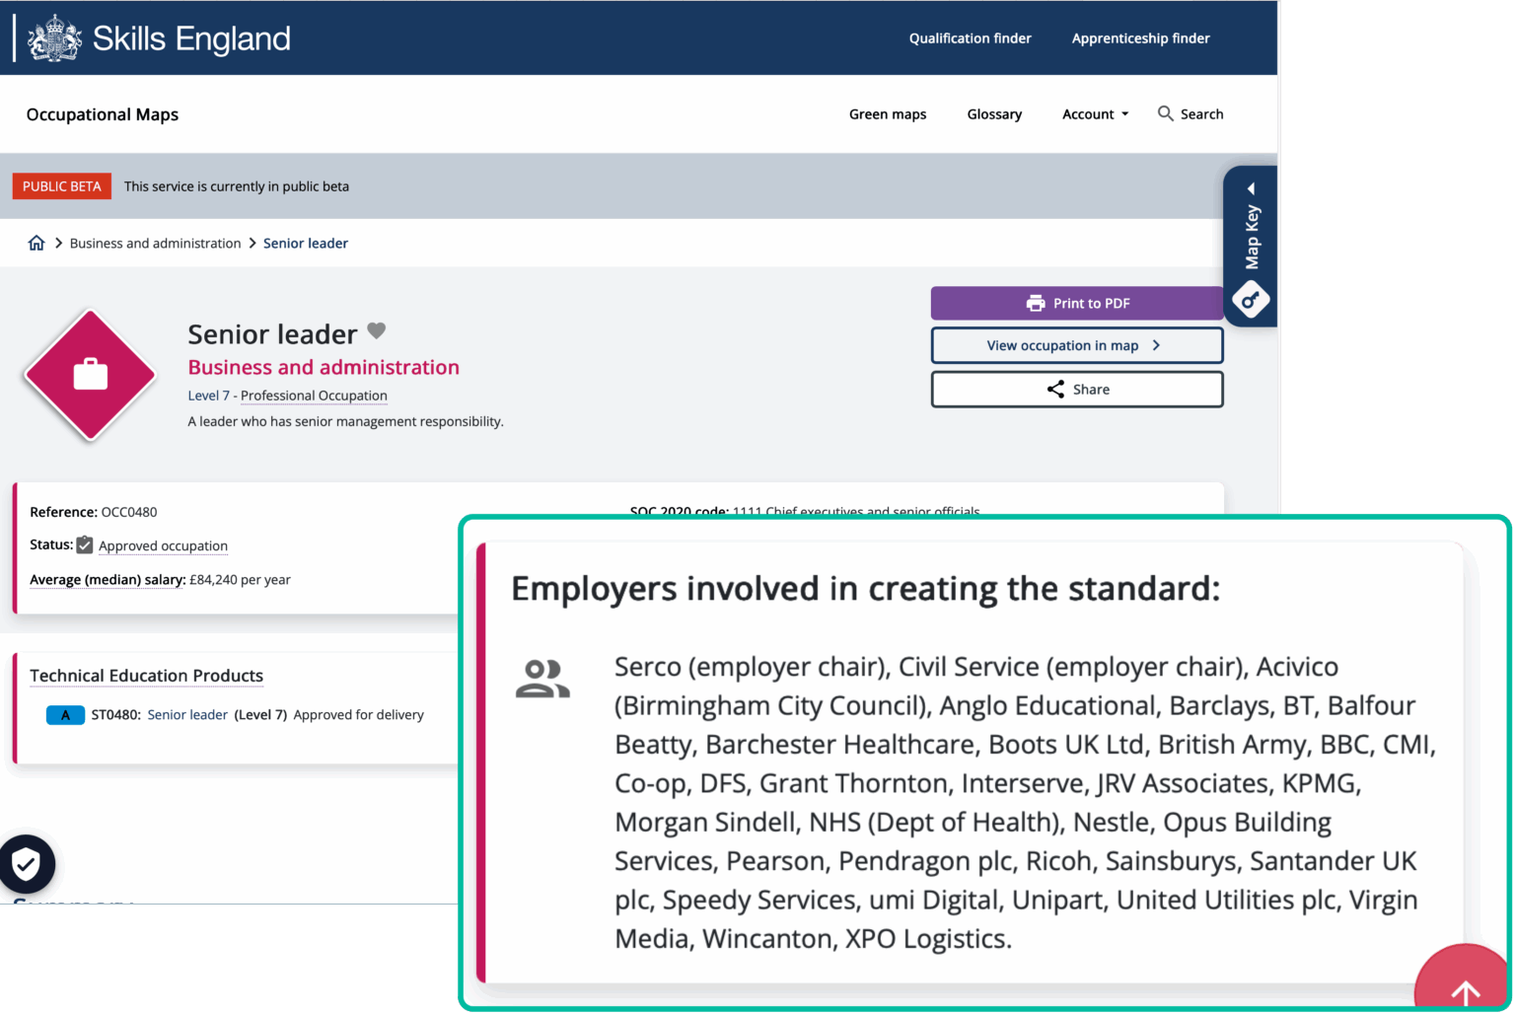Open the Green maps page

pos(887,114)
